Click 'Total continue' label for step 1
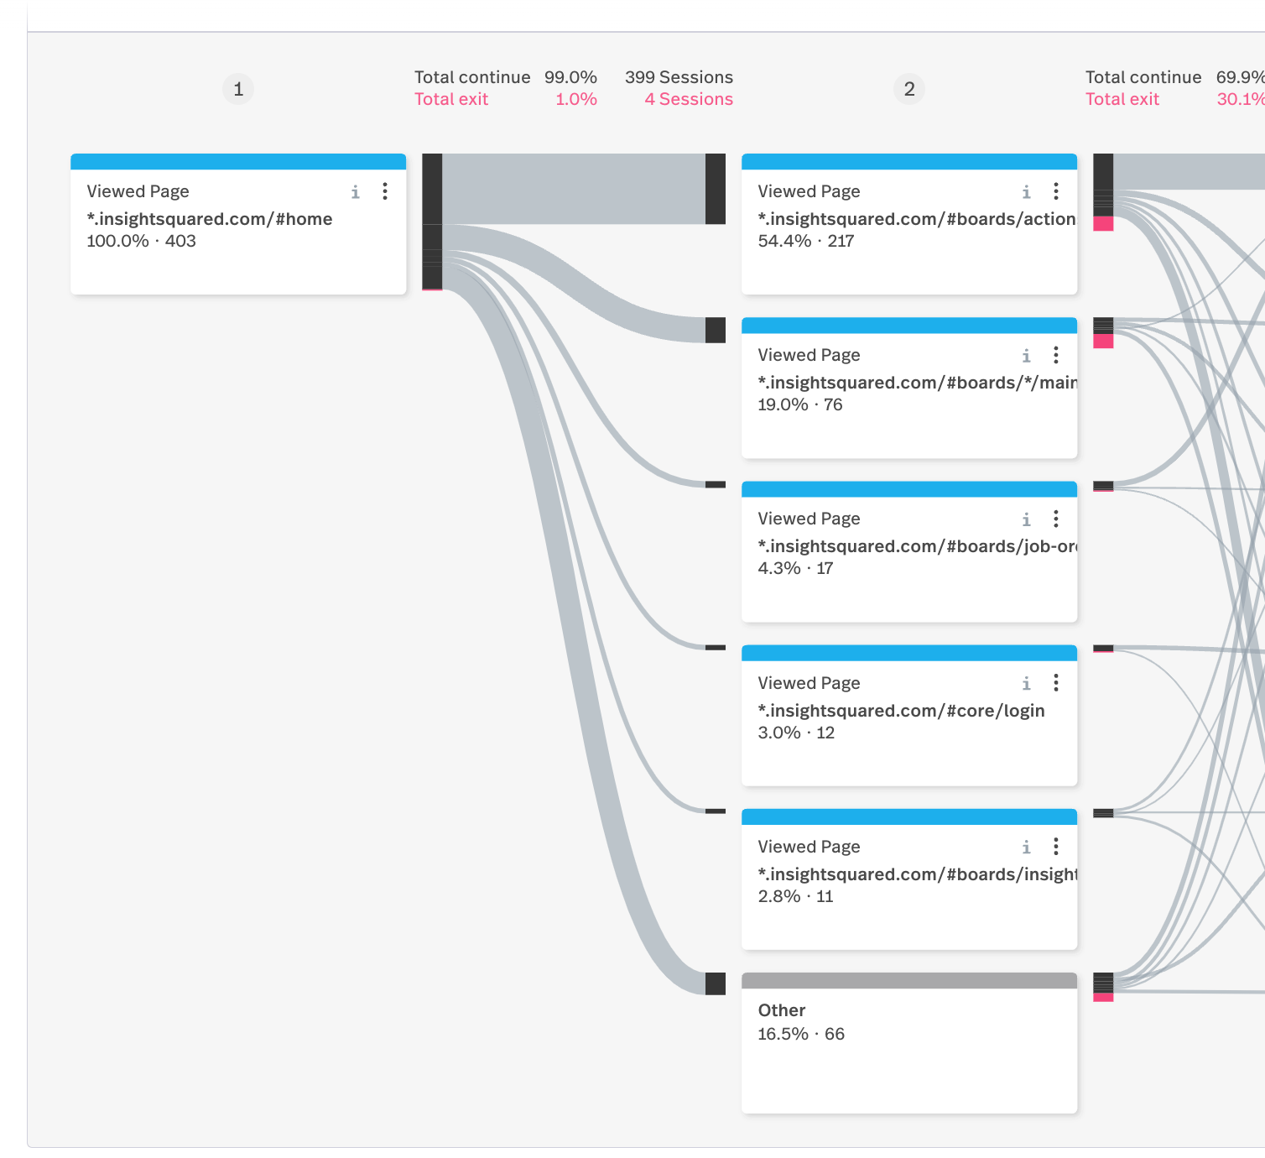Viewport: 1265px width, 1158px height. click(x=472, y=77)
